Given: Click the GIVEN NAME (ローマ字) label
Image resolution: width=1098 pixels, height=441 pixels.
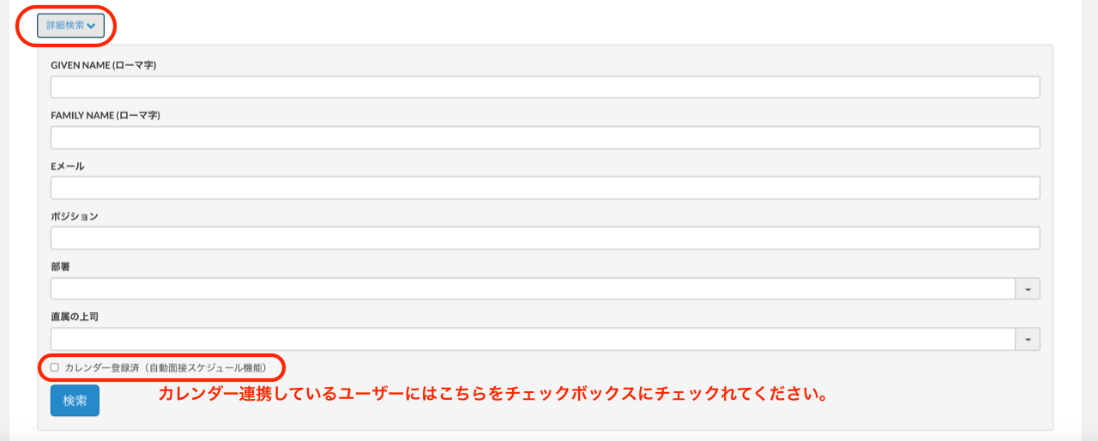Looking at the screenshot, I should point(103,65).
